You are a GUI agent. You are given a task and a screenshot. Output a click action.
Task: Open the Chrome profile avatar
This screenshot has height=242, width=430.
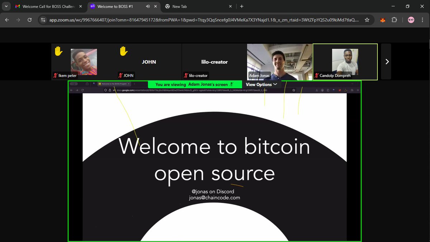[x=411, y=20]
